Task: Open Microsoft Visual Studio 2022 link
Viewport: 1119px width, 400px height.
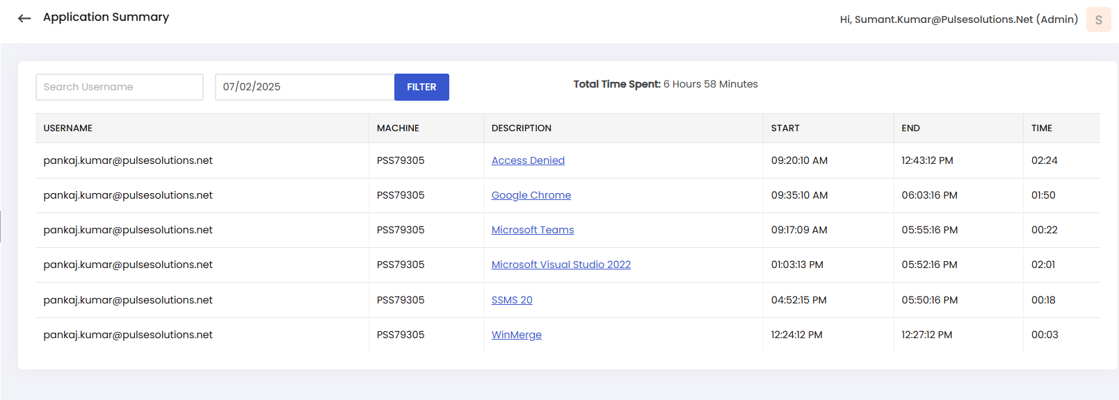Action: [x=561, y=265]
